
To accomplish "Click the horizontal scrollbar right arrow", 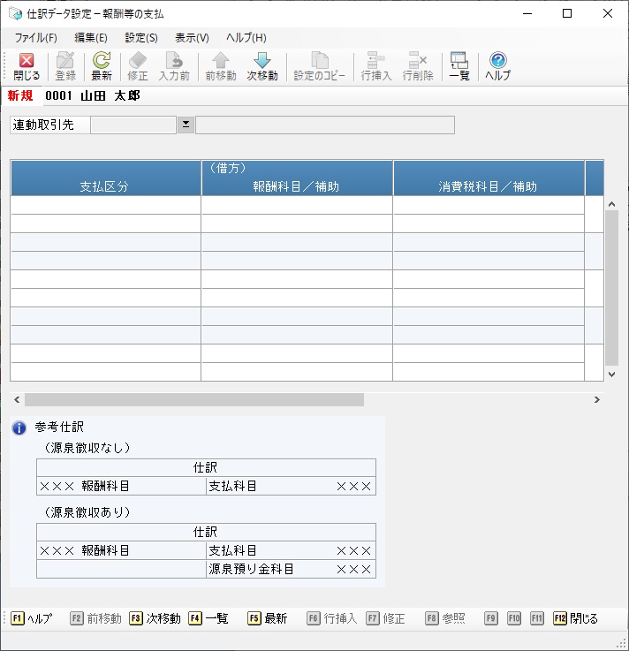I will [596, 400].
